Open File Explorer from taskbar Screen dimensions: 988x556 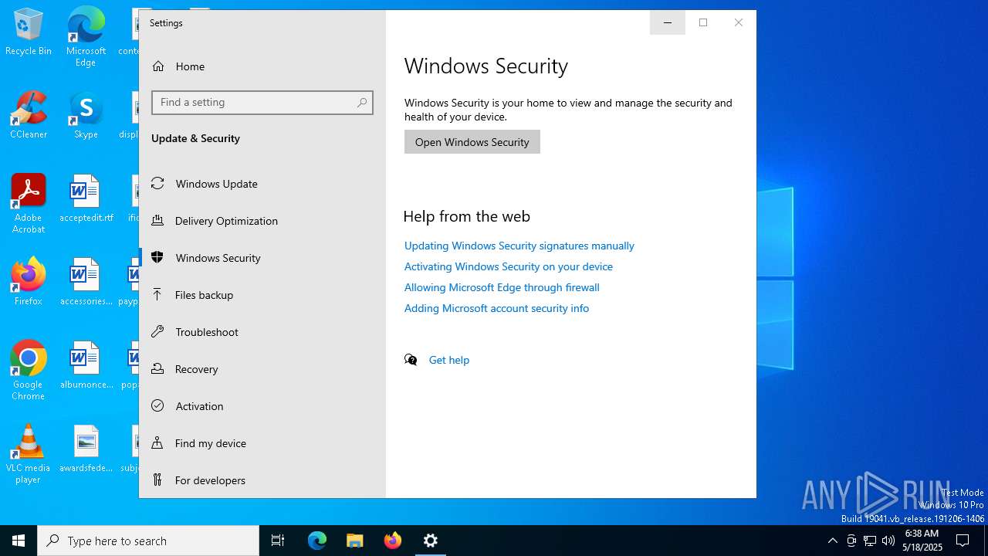354,541
